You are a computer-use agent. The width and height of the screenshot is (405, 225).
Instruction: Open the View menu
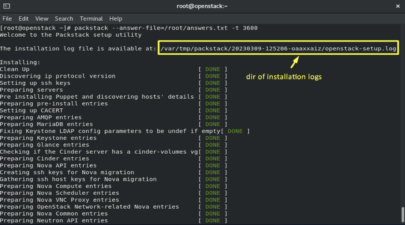[42, 19]
